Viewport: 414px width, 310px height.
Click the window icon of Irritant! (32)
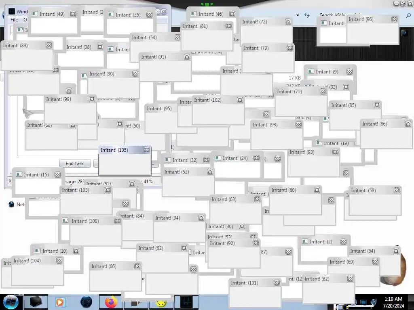(168, 160)
